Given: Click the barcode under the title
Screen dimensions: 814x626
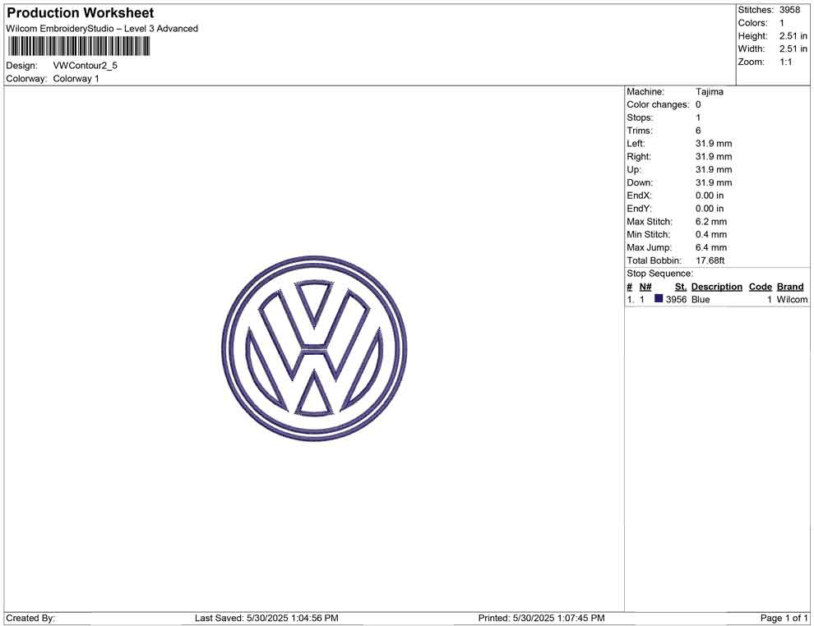Looking at the screenshot, I should point(78,47).
